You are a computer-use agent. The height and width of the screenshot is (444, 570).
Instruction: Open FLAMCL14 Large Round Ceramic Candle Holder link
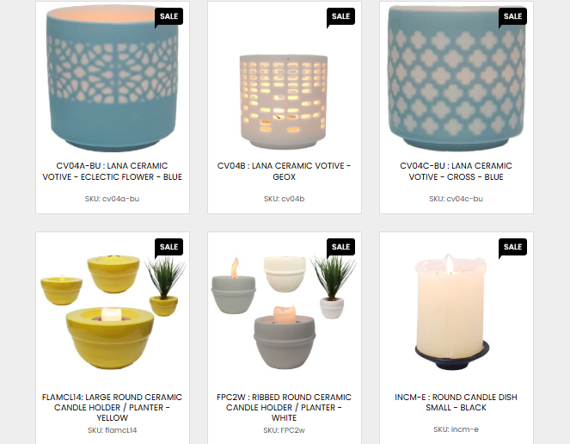[x=113, y=407]
